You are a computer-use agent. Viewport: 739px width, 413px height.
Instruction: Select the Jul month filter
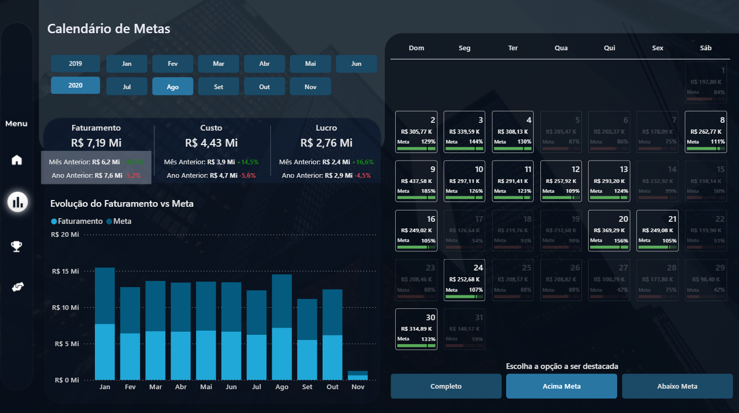(127, 87)
